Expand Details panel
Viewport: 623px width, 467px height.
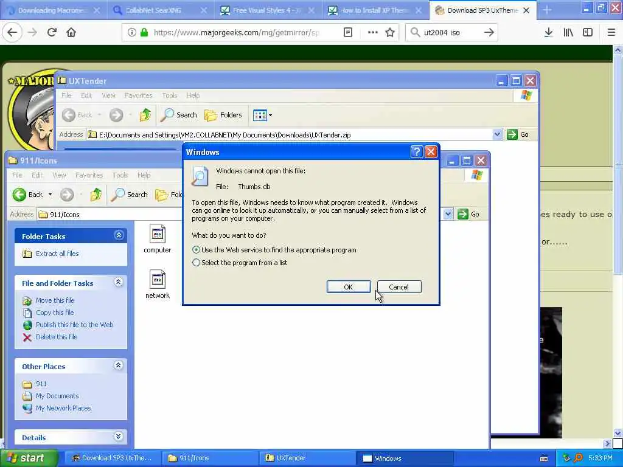119,437
